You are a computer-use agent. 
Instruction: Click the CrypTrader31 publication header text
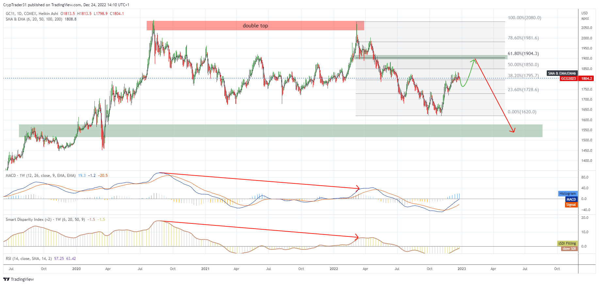point(66,5)
